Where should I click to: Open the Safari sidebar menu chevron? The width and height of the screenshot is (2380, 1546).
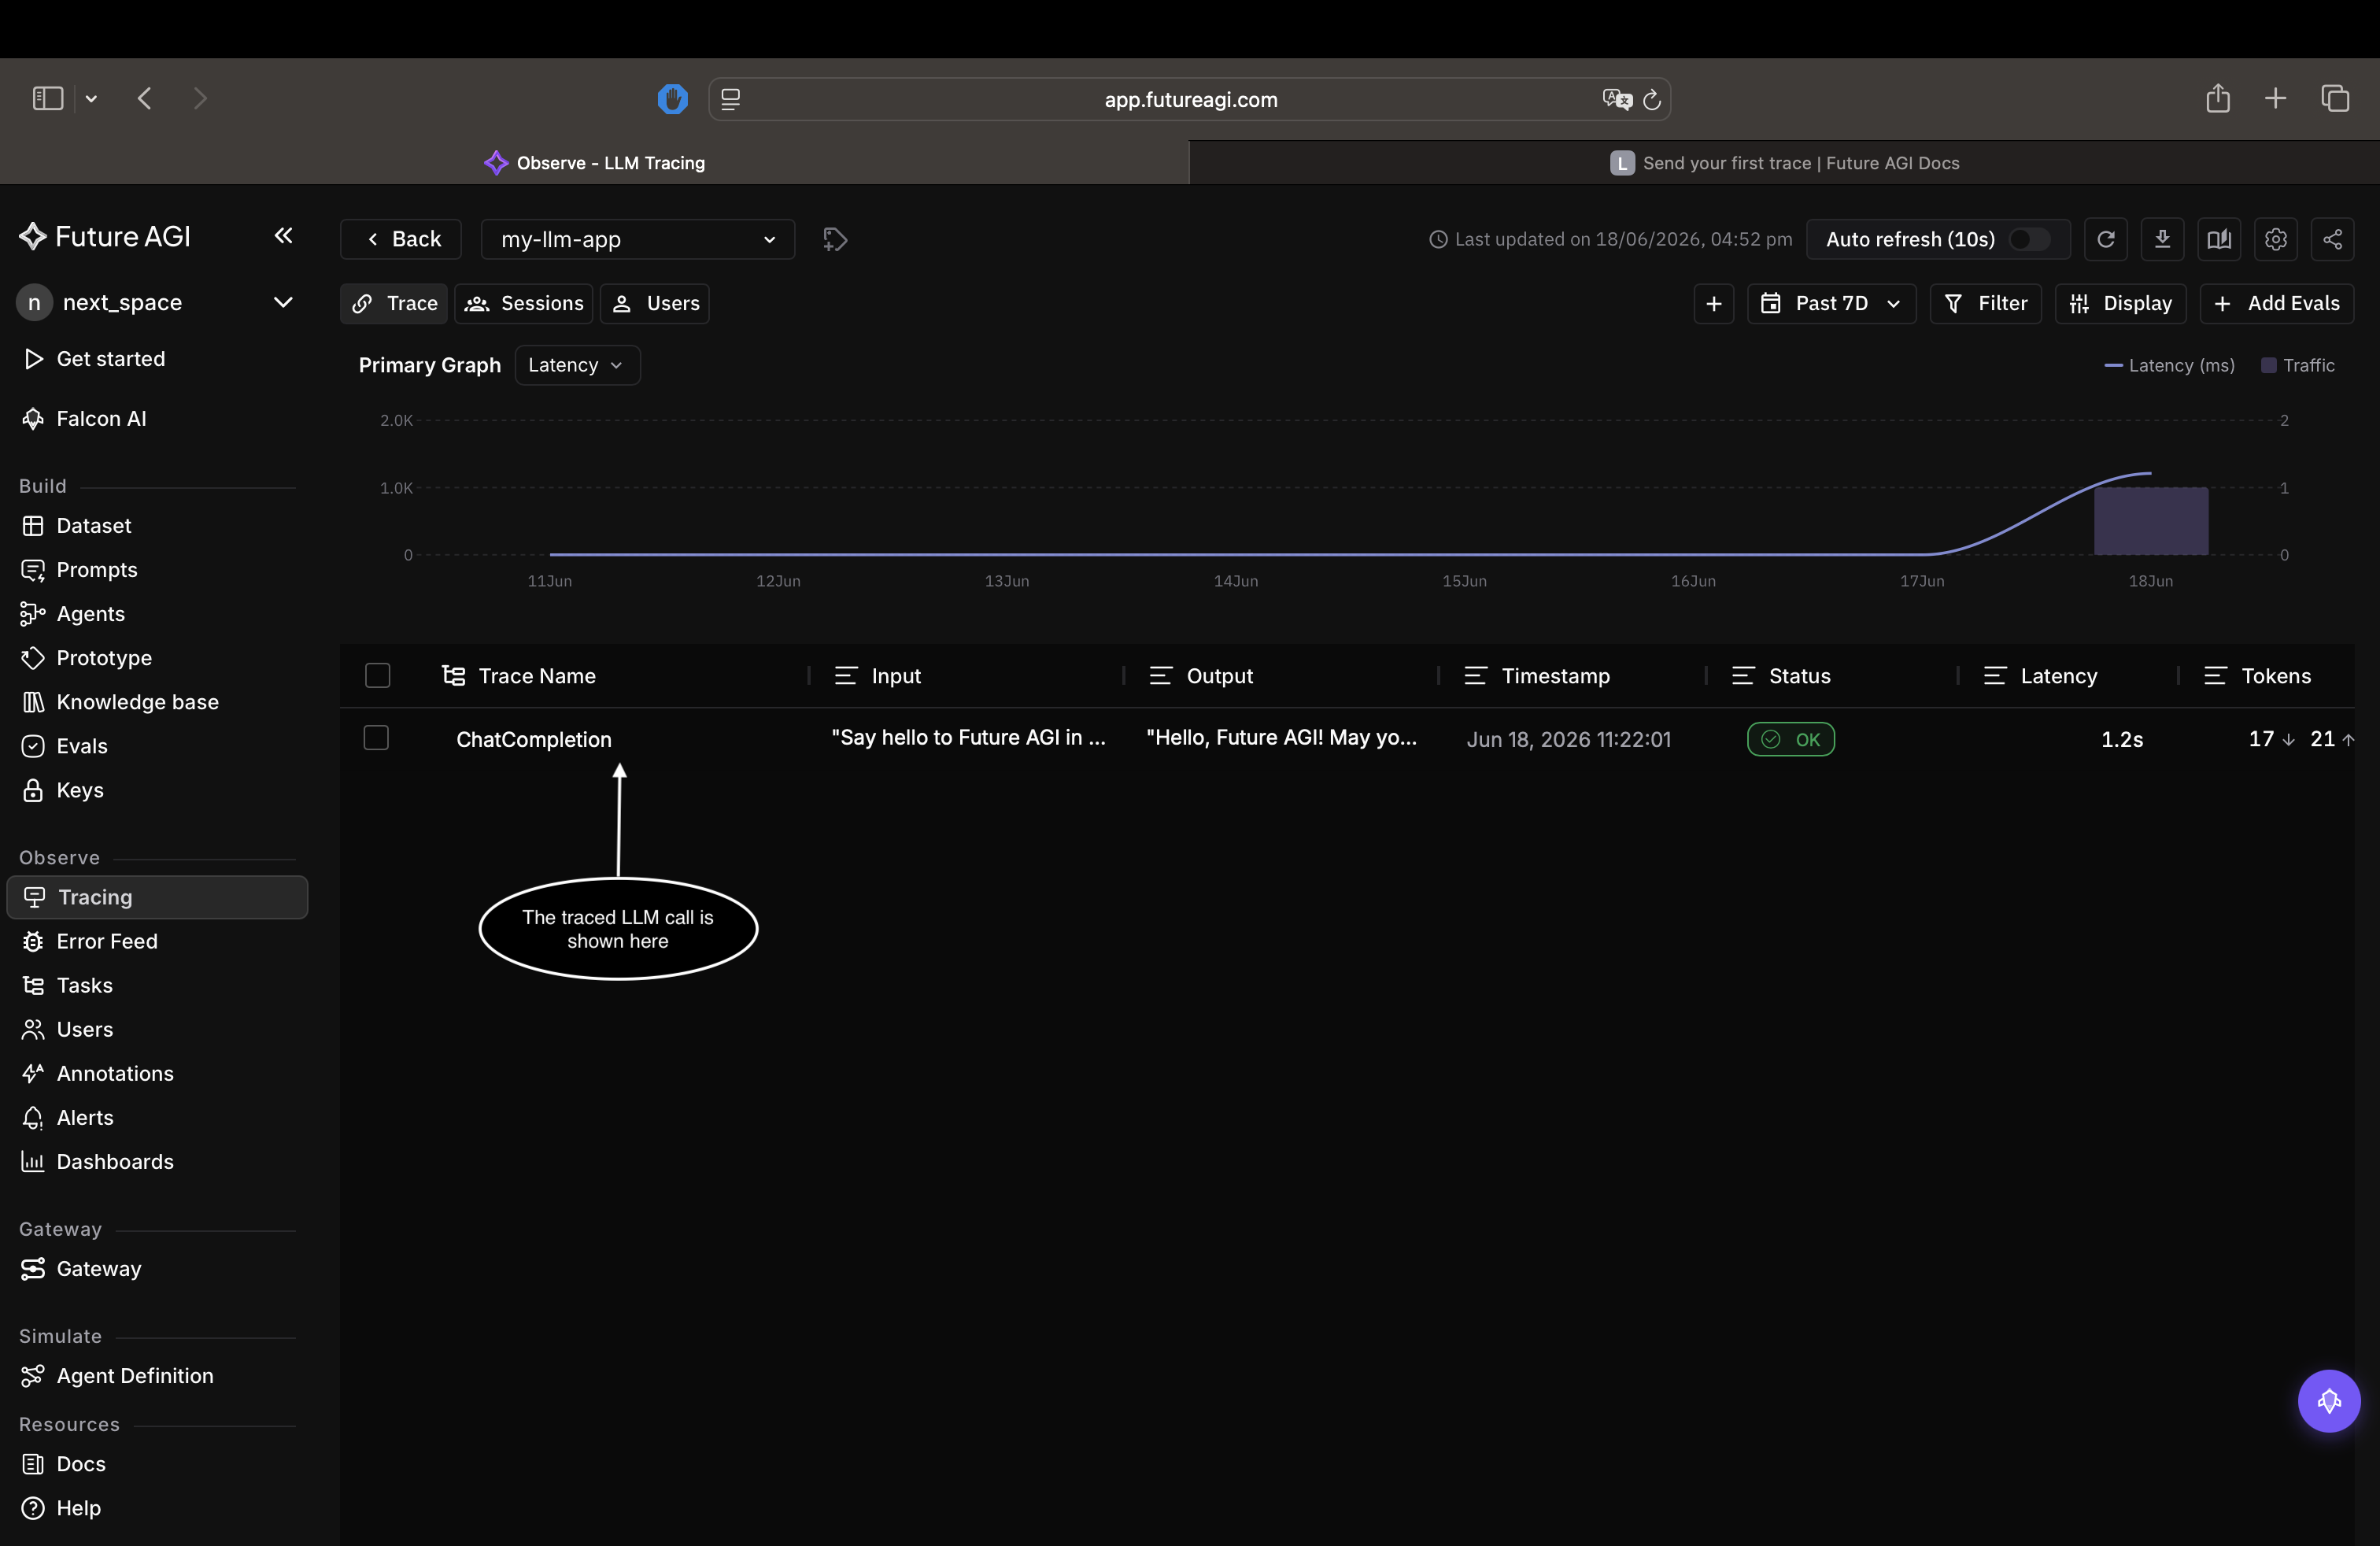coord(91,98)
